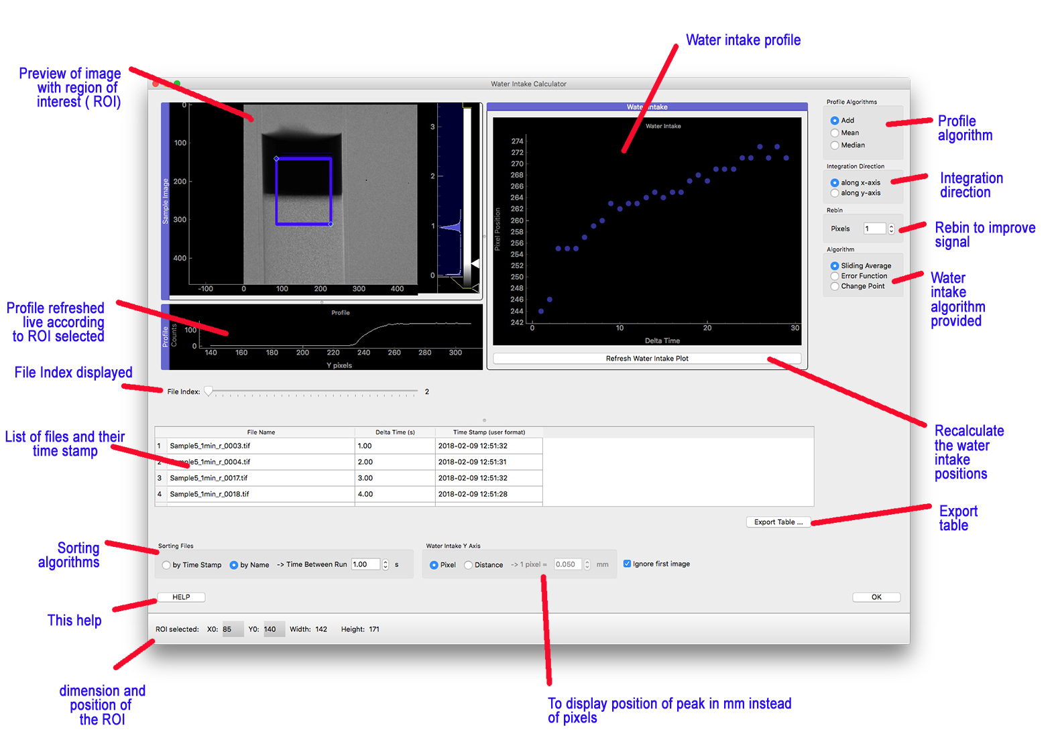Sort files by Time Stamp
The height and width of the screenshot is (748, 1058).
coord(166,565)
